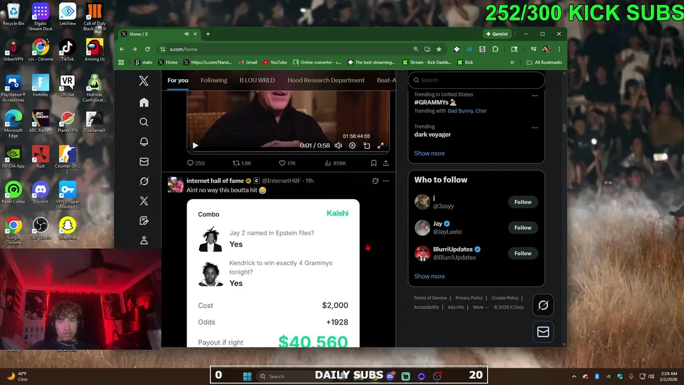Click internet hall of fame profile avatar

point(175,185)
